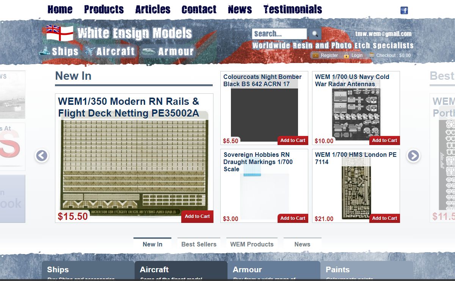Open News in top navigation
The height and width of the screenshot is (281, 455).
coord(240,9)
